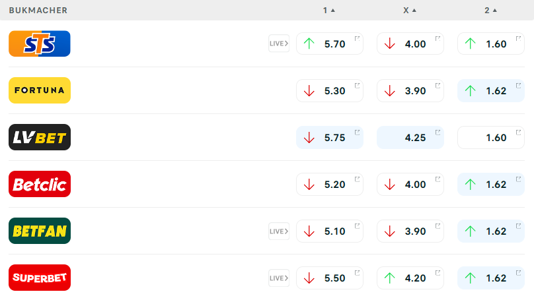Open the Betclic bookmaker logo

[40, 184]
